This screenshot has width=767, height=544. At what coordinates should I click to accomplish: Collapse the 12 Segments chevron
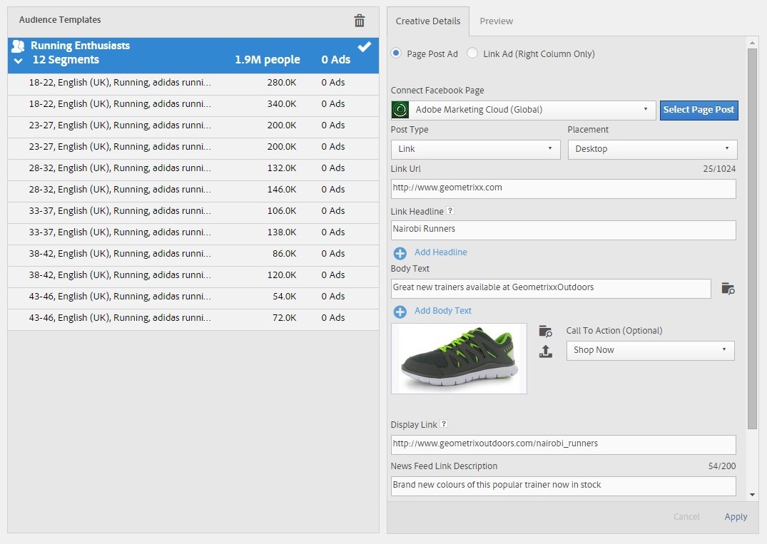[x=19, y=61]
